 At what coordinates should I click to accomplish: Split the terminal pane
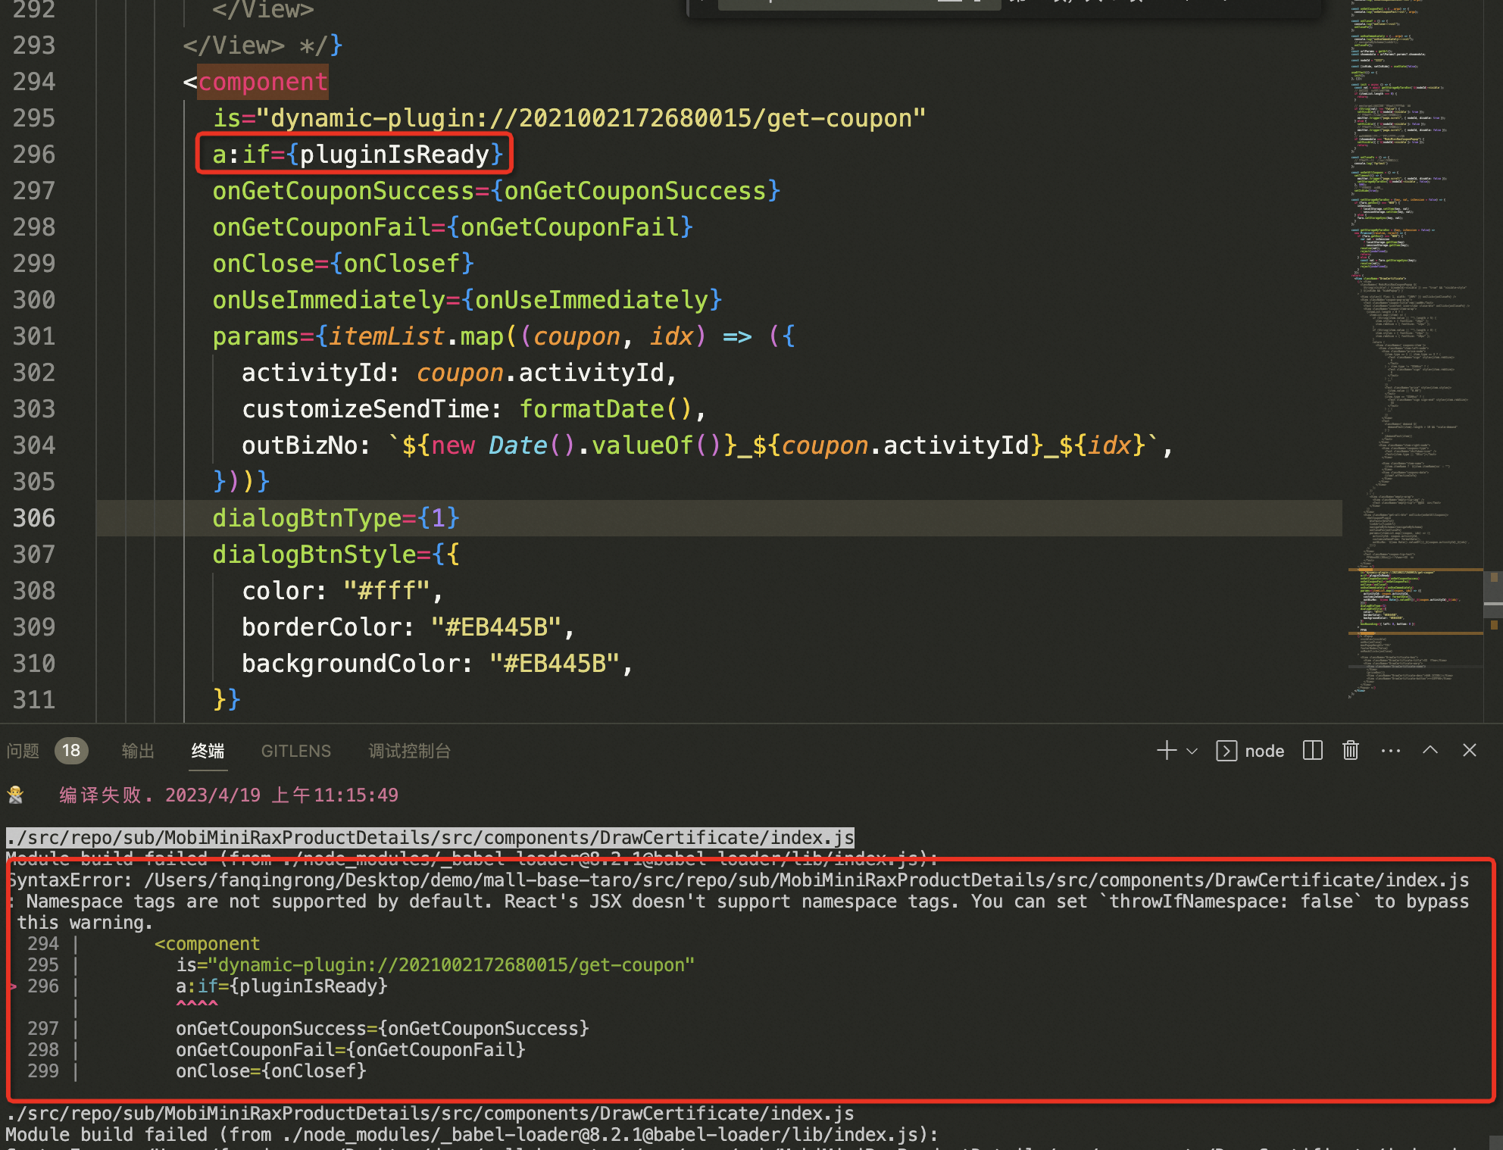click(1312, 750)
